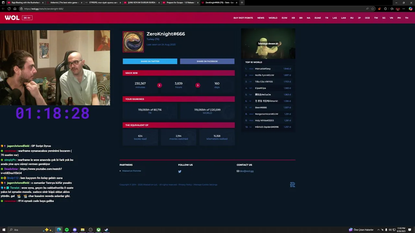Bookmark page with the star icon
Image resolution: width=415 pixels, height=233 pixels.
point(373,9)
